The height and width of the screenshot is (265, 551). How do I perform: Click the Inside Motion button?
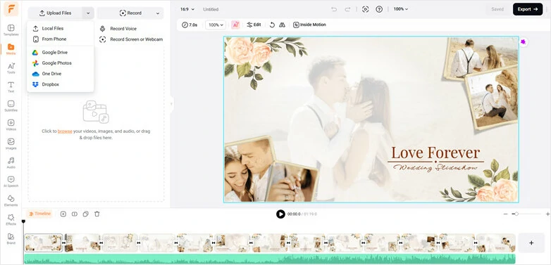pyautogui.click(x=309, y=25)
